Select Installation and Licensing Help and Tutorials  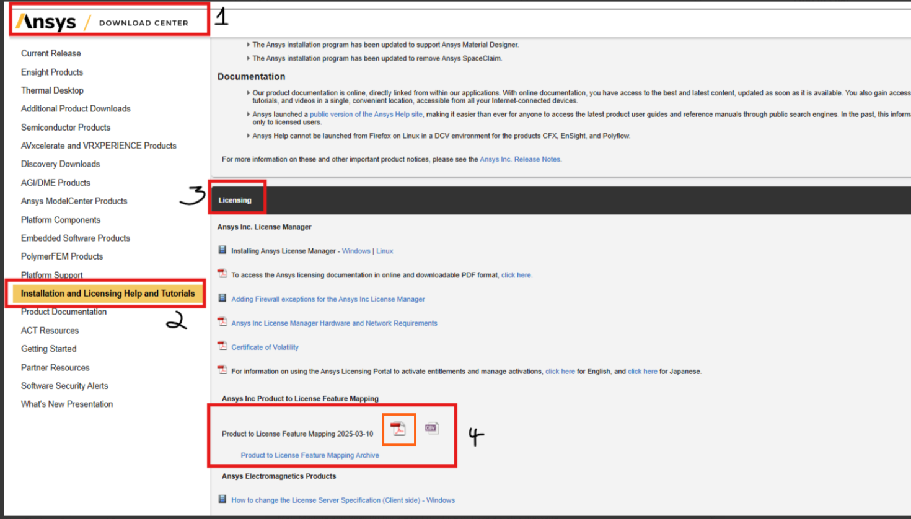(x=108, y=294)
